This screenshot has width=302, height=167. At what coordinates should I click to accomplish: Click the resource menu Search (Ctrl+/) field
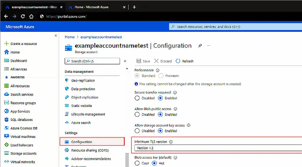[92, 61]
